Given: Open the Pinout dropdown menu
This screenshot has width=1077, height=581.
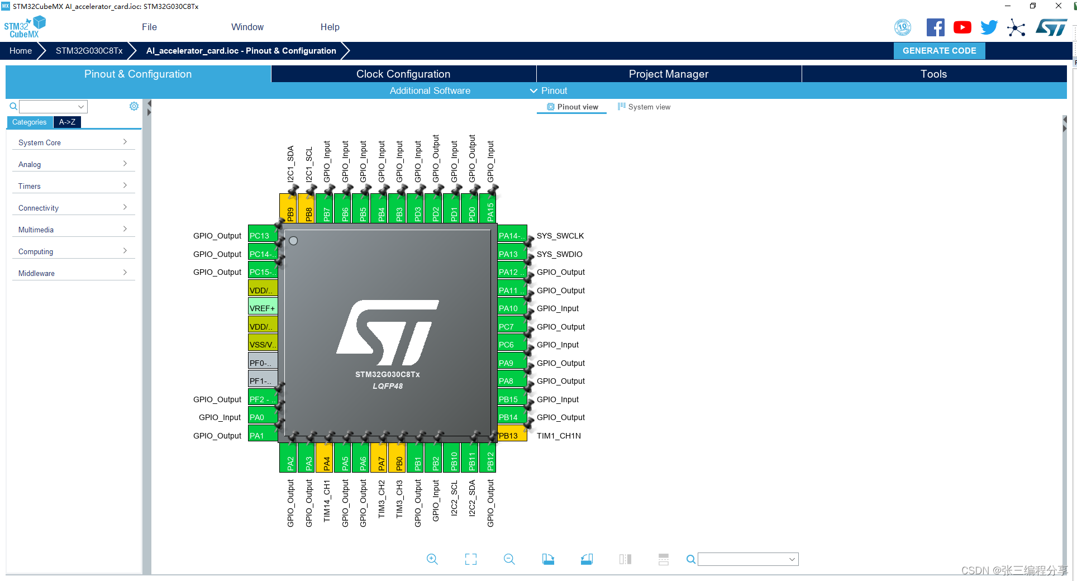Looking at the screenshot, I should pyautogui.click(x=549, y=91).
